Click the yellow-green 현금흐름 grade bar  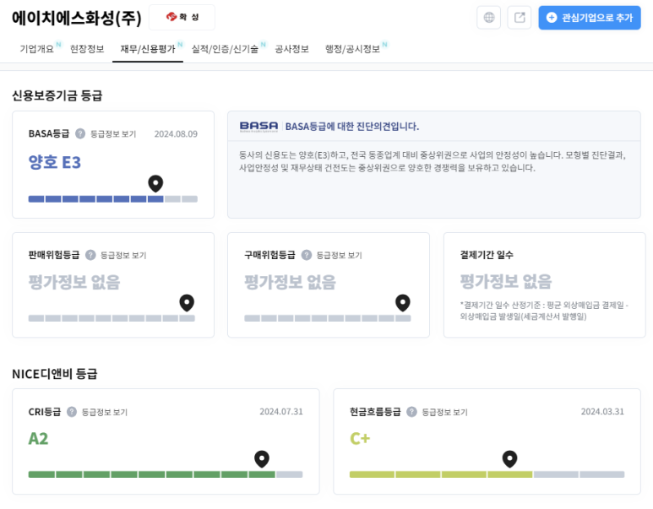tap(487, 474)
